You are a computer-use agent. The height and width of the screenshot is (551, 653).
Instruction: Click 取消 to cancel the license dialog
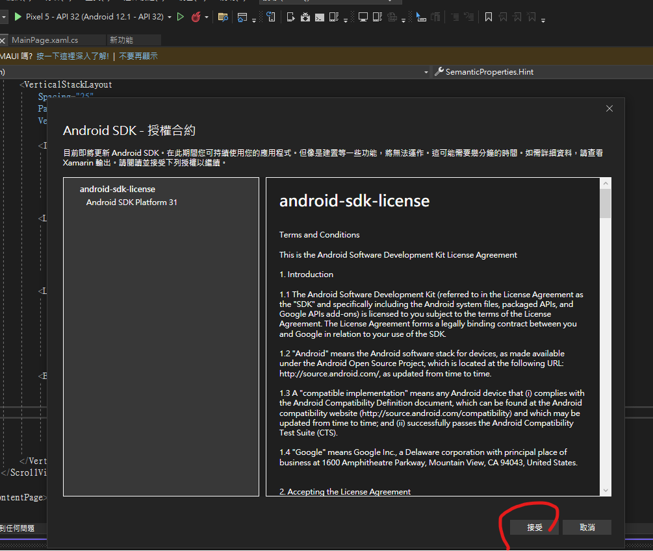pyautogui.click(x=587, y=527)
